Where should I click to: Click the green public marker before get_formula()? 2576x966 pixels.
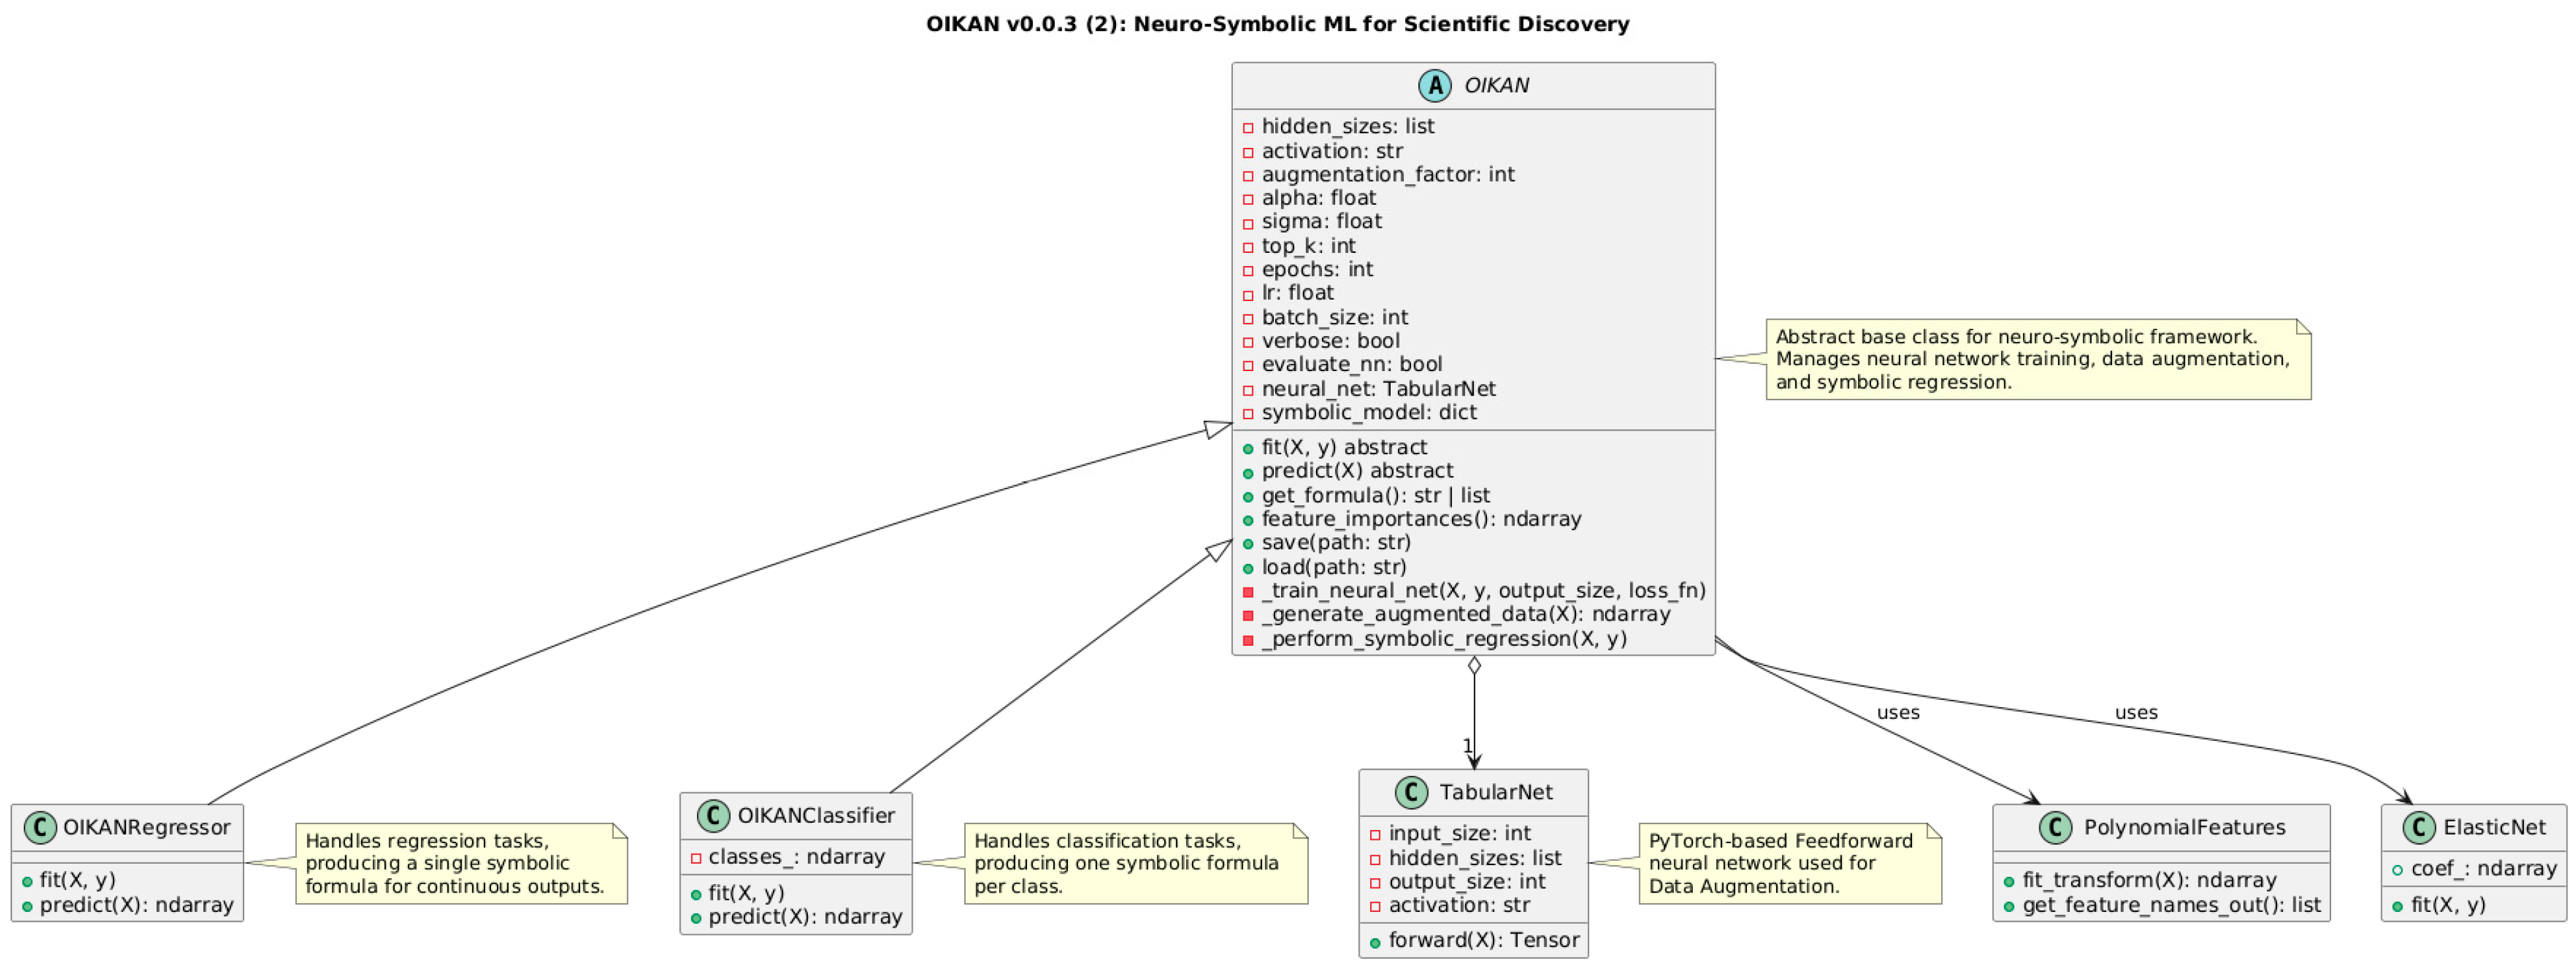pyautogui.click(x=1248, y=497)
